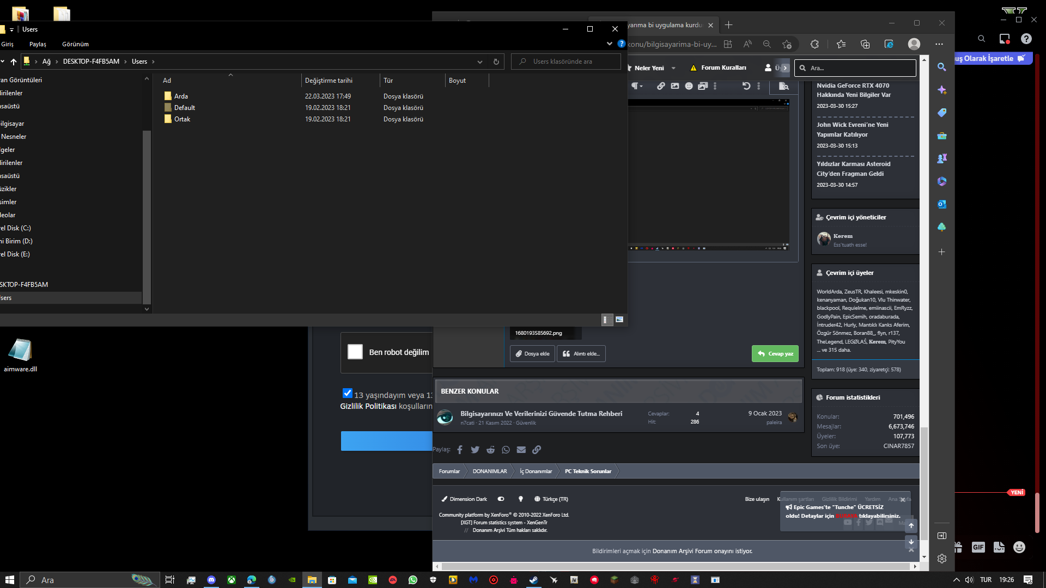1046x588 pixels.
Task: Tick the 'Ben robot değilim' captcha checkbox
Action: pyautogui.click(x=355, y=352)
